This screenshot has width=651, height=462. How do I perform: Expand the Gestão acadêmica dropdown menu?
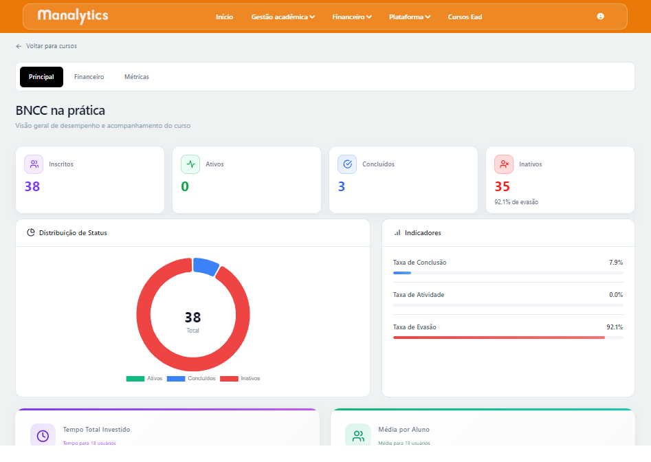click(x=283, y=16)
